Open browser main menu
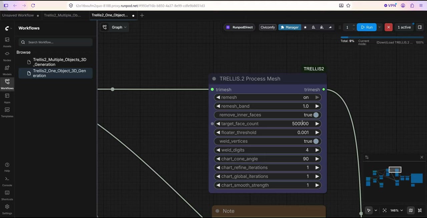The image size is (427, 218). 421,6
